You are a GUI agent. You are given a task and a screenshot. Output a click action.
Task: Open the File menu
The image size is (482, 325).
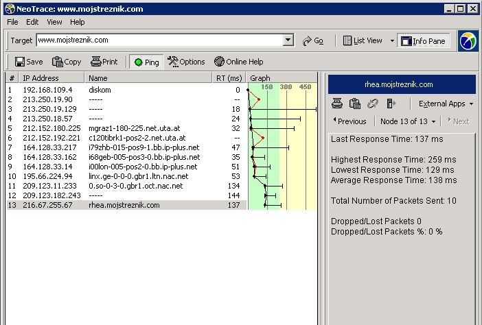pos(12,22)
